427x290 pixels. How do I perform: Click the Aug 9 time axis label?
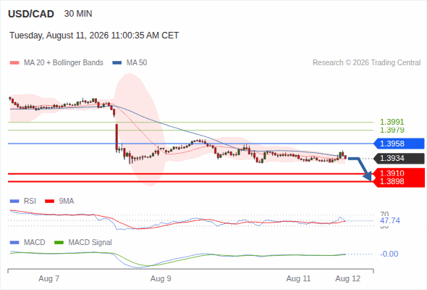pos(161,278)
